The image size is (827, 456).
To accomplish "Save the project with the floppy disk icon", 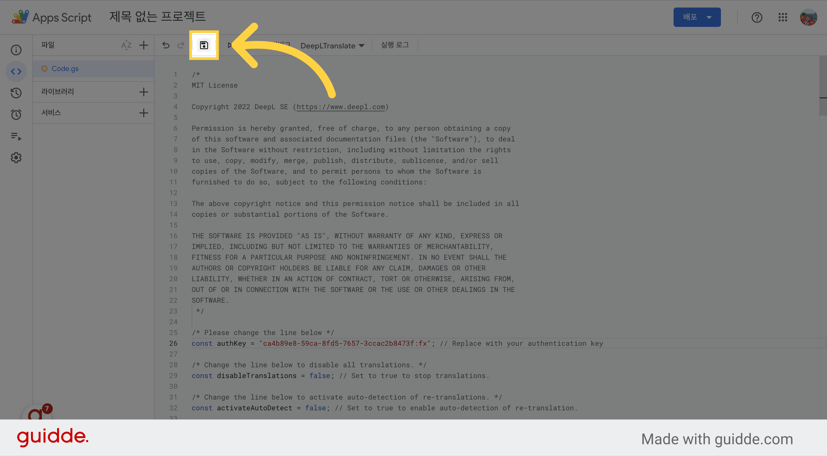I will [x=204, y=45].
